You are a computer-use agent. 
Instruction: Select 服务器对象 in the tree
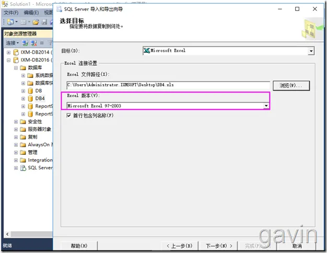tap(40, 130)
